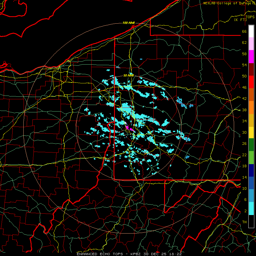Click the 'NEXLAB-College of DuPage' credit text
This screenshot has height=256, width=256.
point(227,3)
